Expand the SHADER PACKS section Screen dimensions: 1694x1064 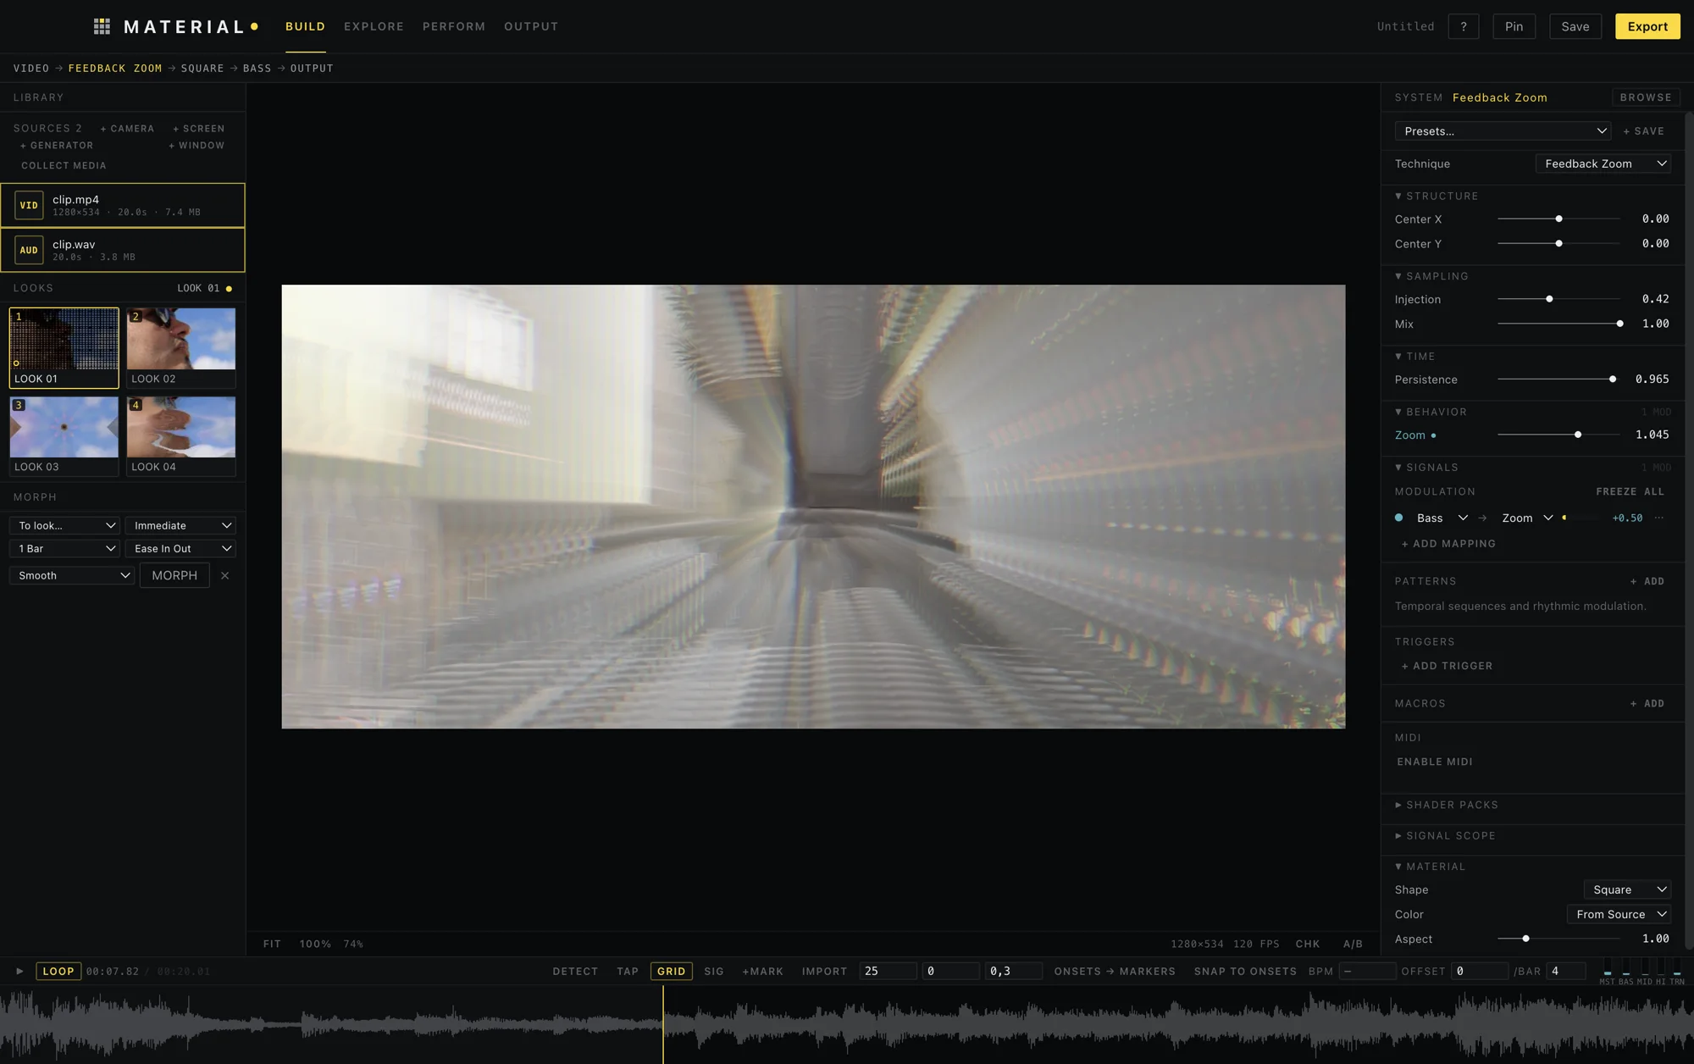(x=1447, y=805)
